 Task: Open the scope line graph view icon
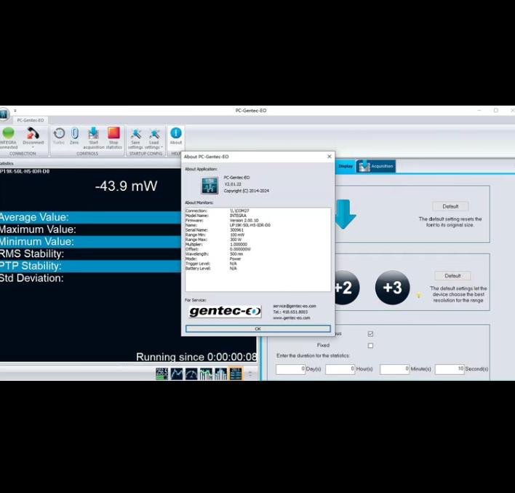(x=177, y=374)
